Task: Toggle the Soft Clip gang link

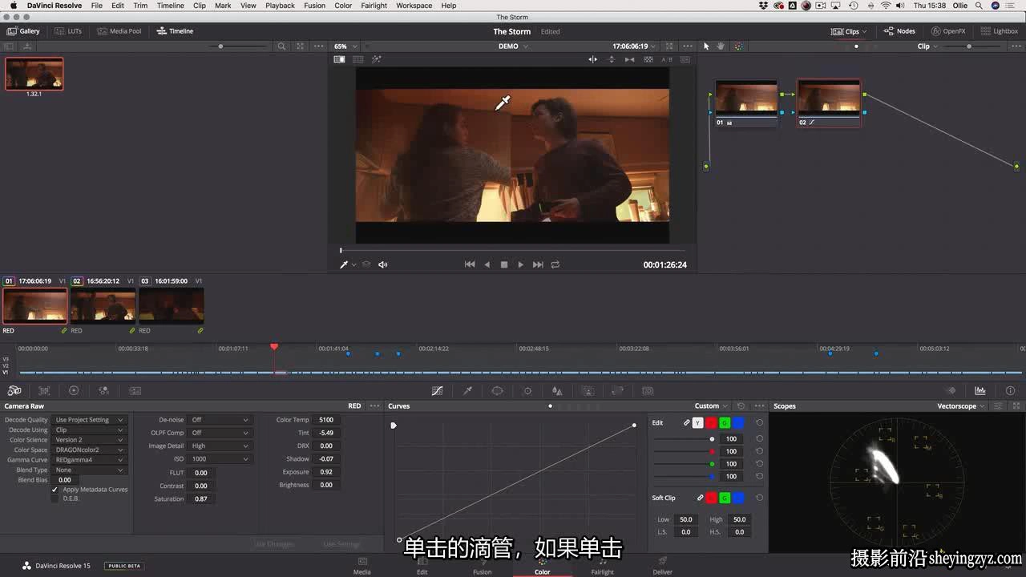Action: (700, 498)
